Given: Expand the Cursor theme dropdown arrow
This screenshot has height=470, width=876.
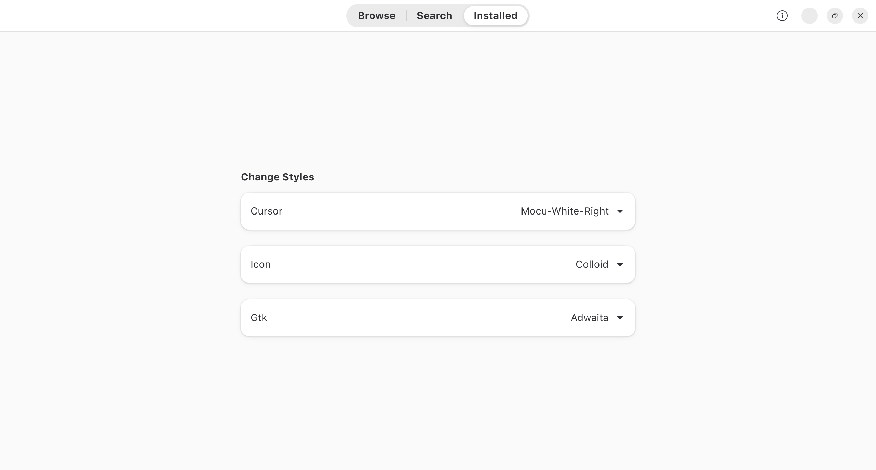Looking at the screenshot, I should 620,211.
